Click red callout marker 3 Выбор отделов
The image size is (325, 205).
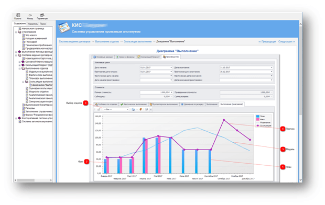(x=85, y=103)
